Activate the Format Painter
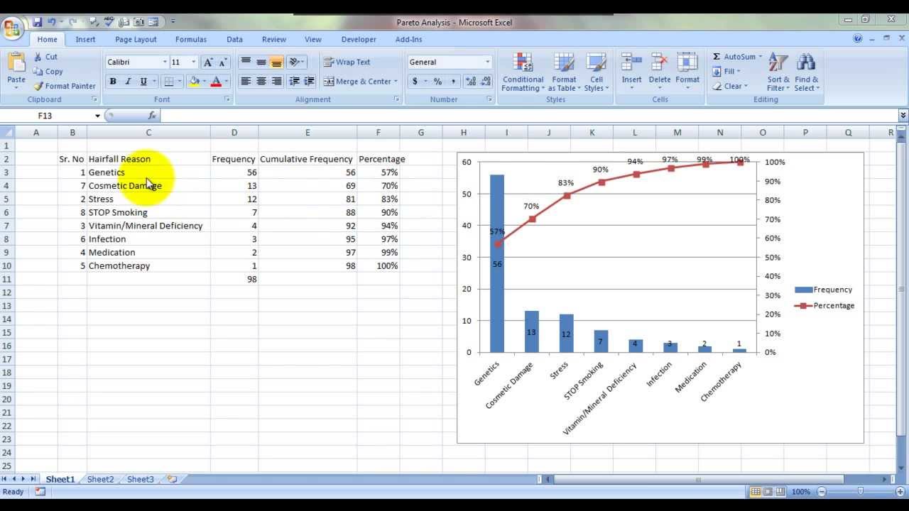The height and width of the screenshot is (511, 909). [64, 86]
